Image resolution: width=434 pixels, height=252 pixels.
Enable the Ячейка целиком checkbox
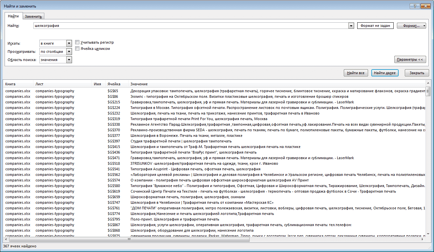click(x=77, y=49)
